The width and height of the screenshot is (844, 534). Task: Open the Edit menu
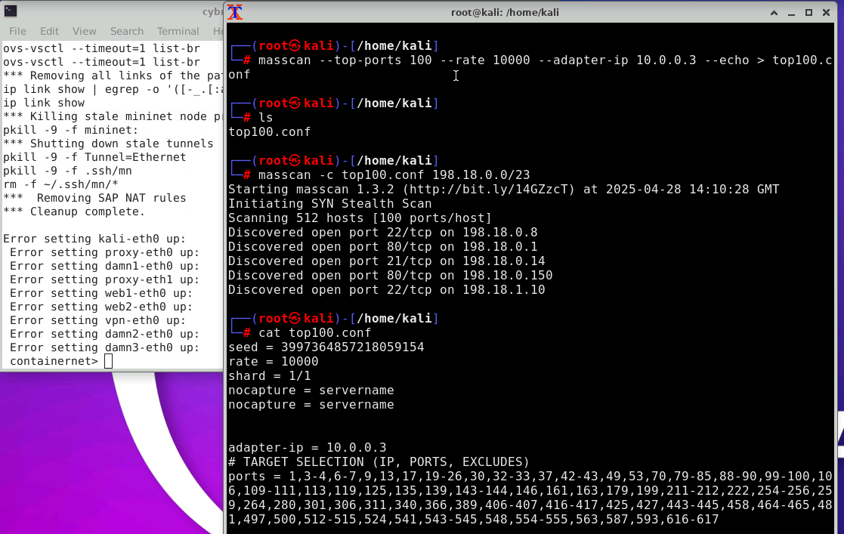pos(49,31)
